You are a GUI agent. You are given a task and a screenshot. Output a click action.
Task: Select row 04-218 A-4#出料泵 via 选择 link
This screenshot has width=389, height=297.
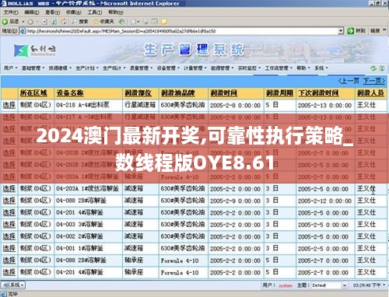pyautogui.click(x=9, y=105)
